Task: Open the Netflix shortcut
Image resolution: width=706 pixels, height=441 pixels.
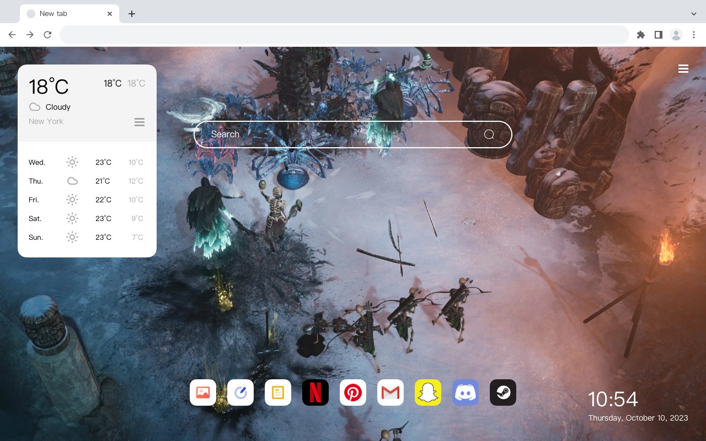Action: (x=315, y=392)
